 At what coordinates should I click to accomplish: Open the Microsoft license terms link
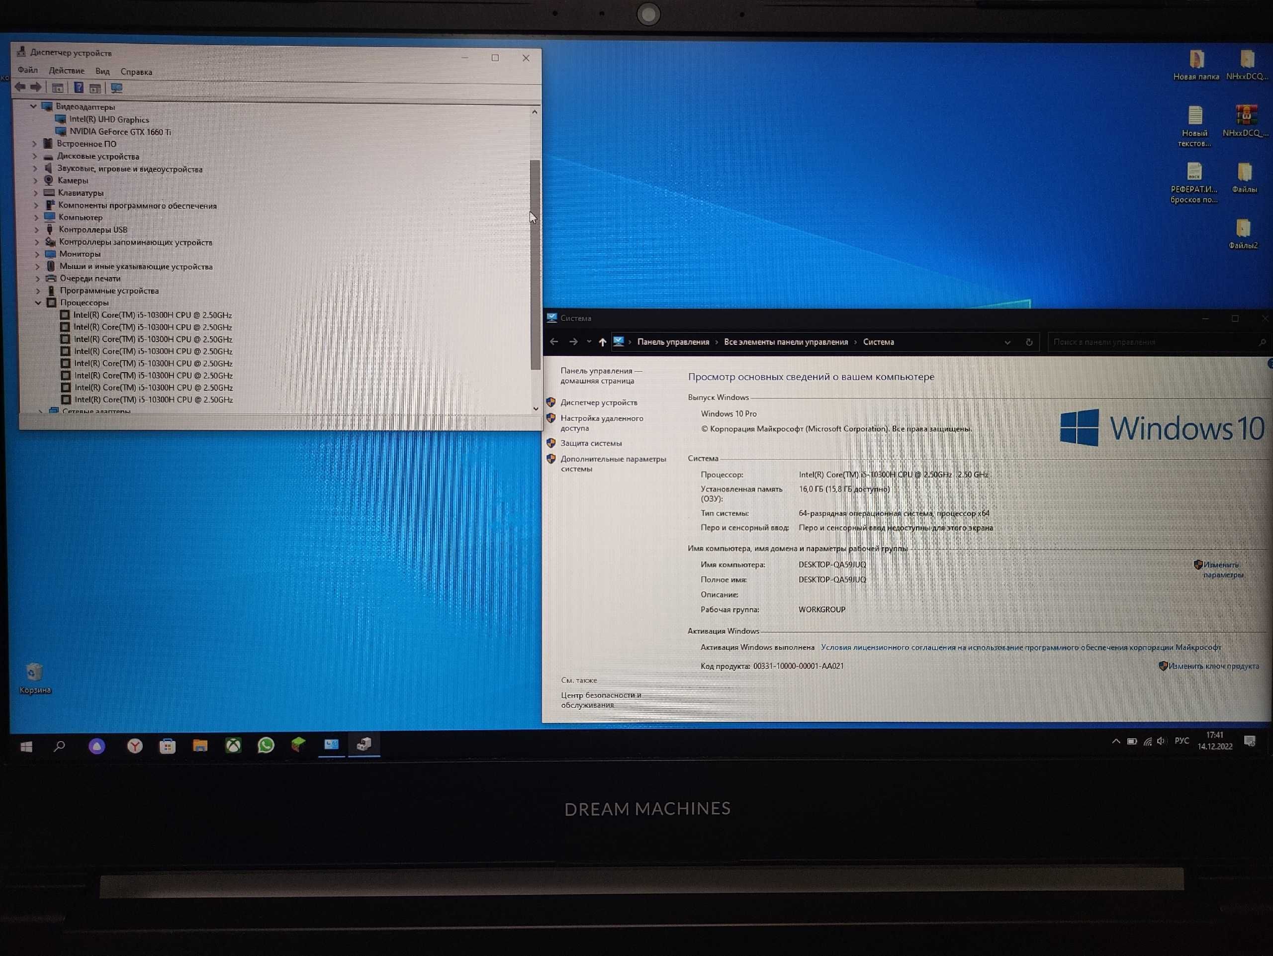point(1020,648)
